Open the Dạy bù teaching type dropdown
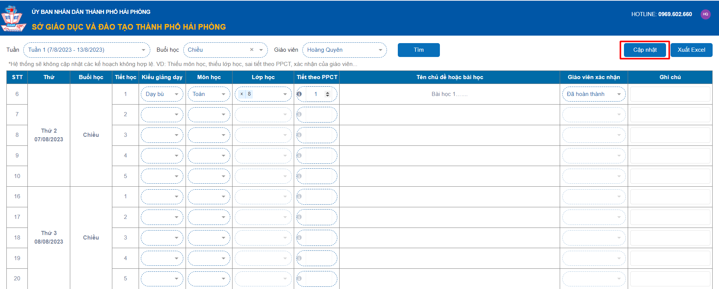The image size is (719, 289). coord(162,94)
